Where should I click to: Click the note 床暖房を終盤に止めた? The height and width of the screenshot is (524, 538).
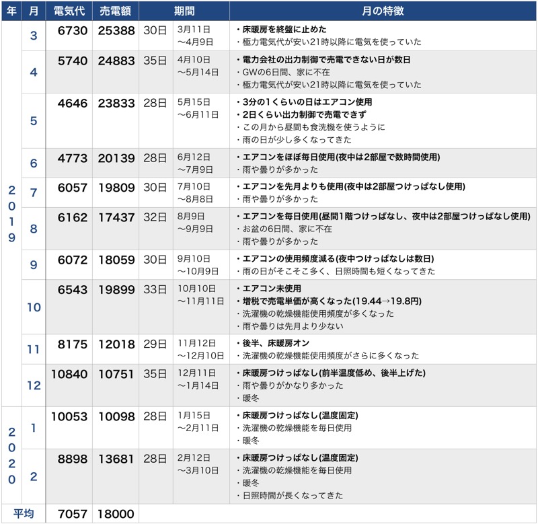[x=282, y=30]
